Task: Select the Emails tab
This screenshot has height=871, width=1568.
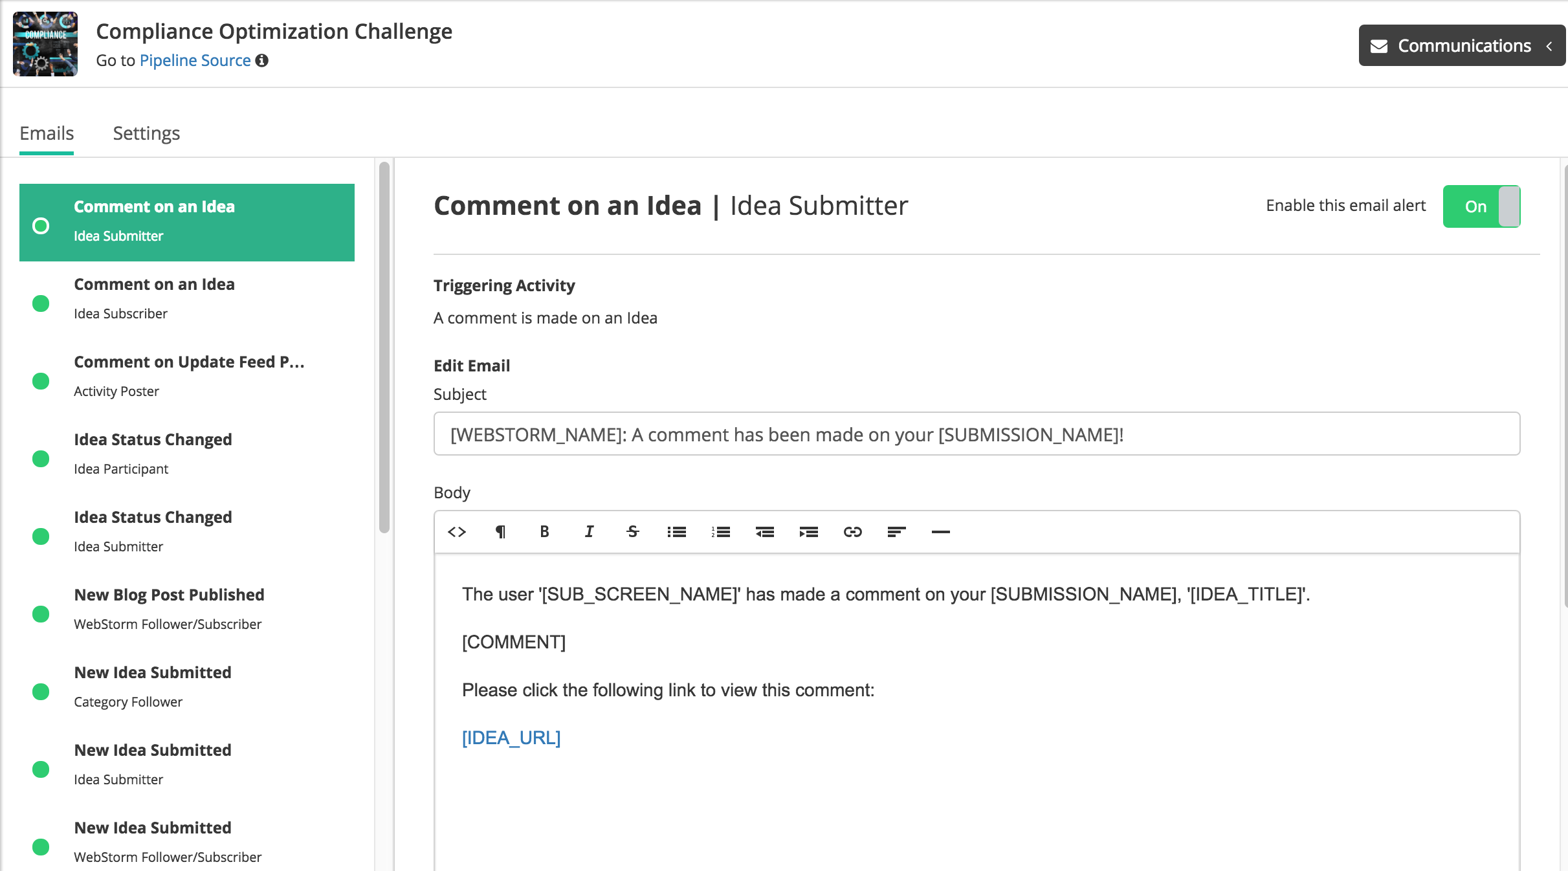Action: (47, 133)
